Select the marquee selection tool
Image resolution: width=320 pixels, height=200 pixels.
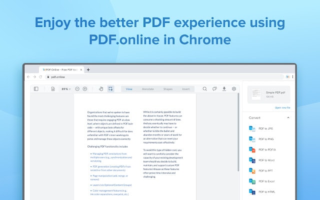110,89
